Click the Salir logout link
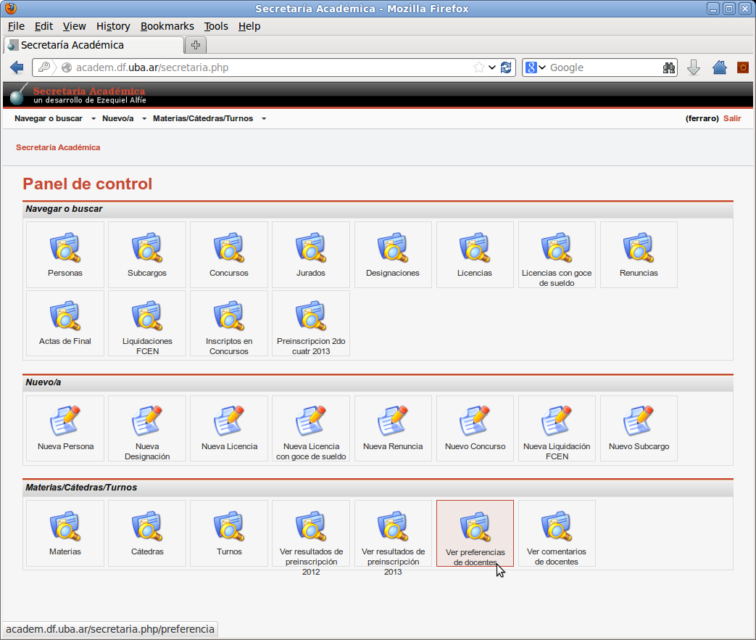 [732, 119]
